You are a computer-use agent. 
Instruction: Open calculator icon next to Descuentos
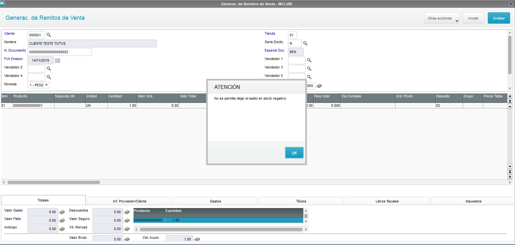click(127, 212)
